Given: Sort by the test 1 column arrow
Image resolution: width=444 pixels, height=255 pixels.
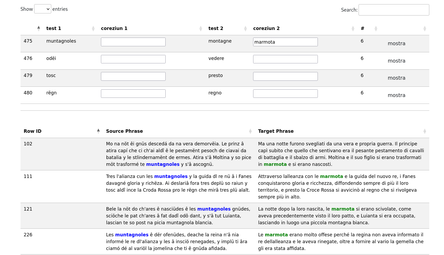Looking at the screenshot, I should click(93, 28).
